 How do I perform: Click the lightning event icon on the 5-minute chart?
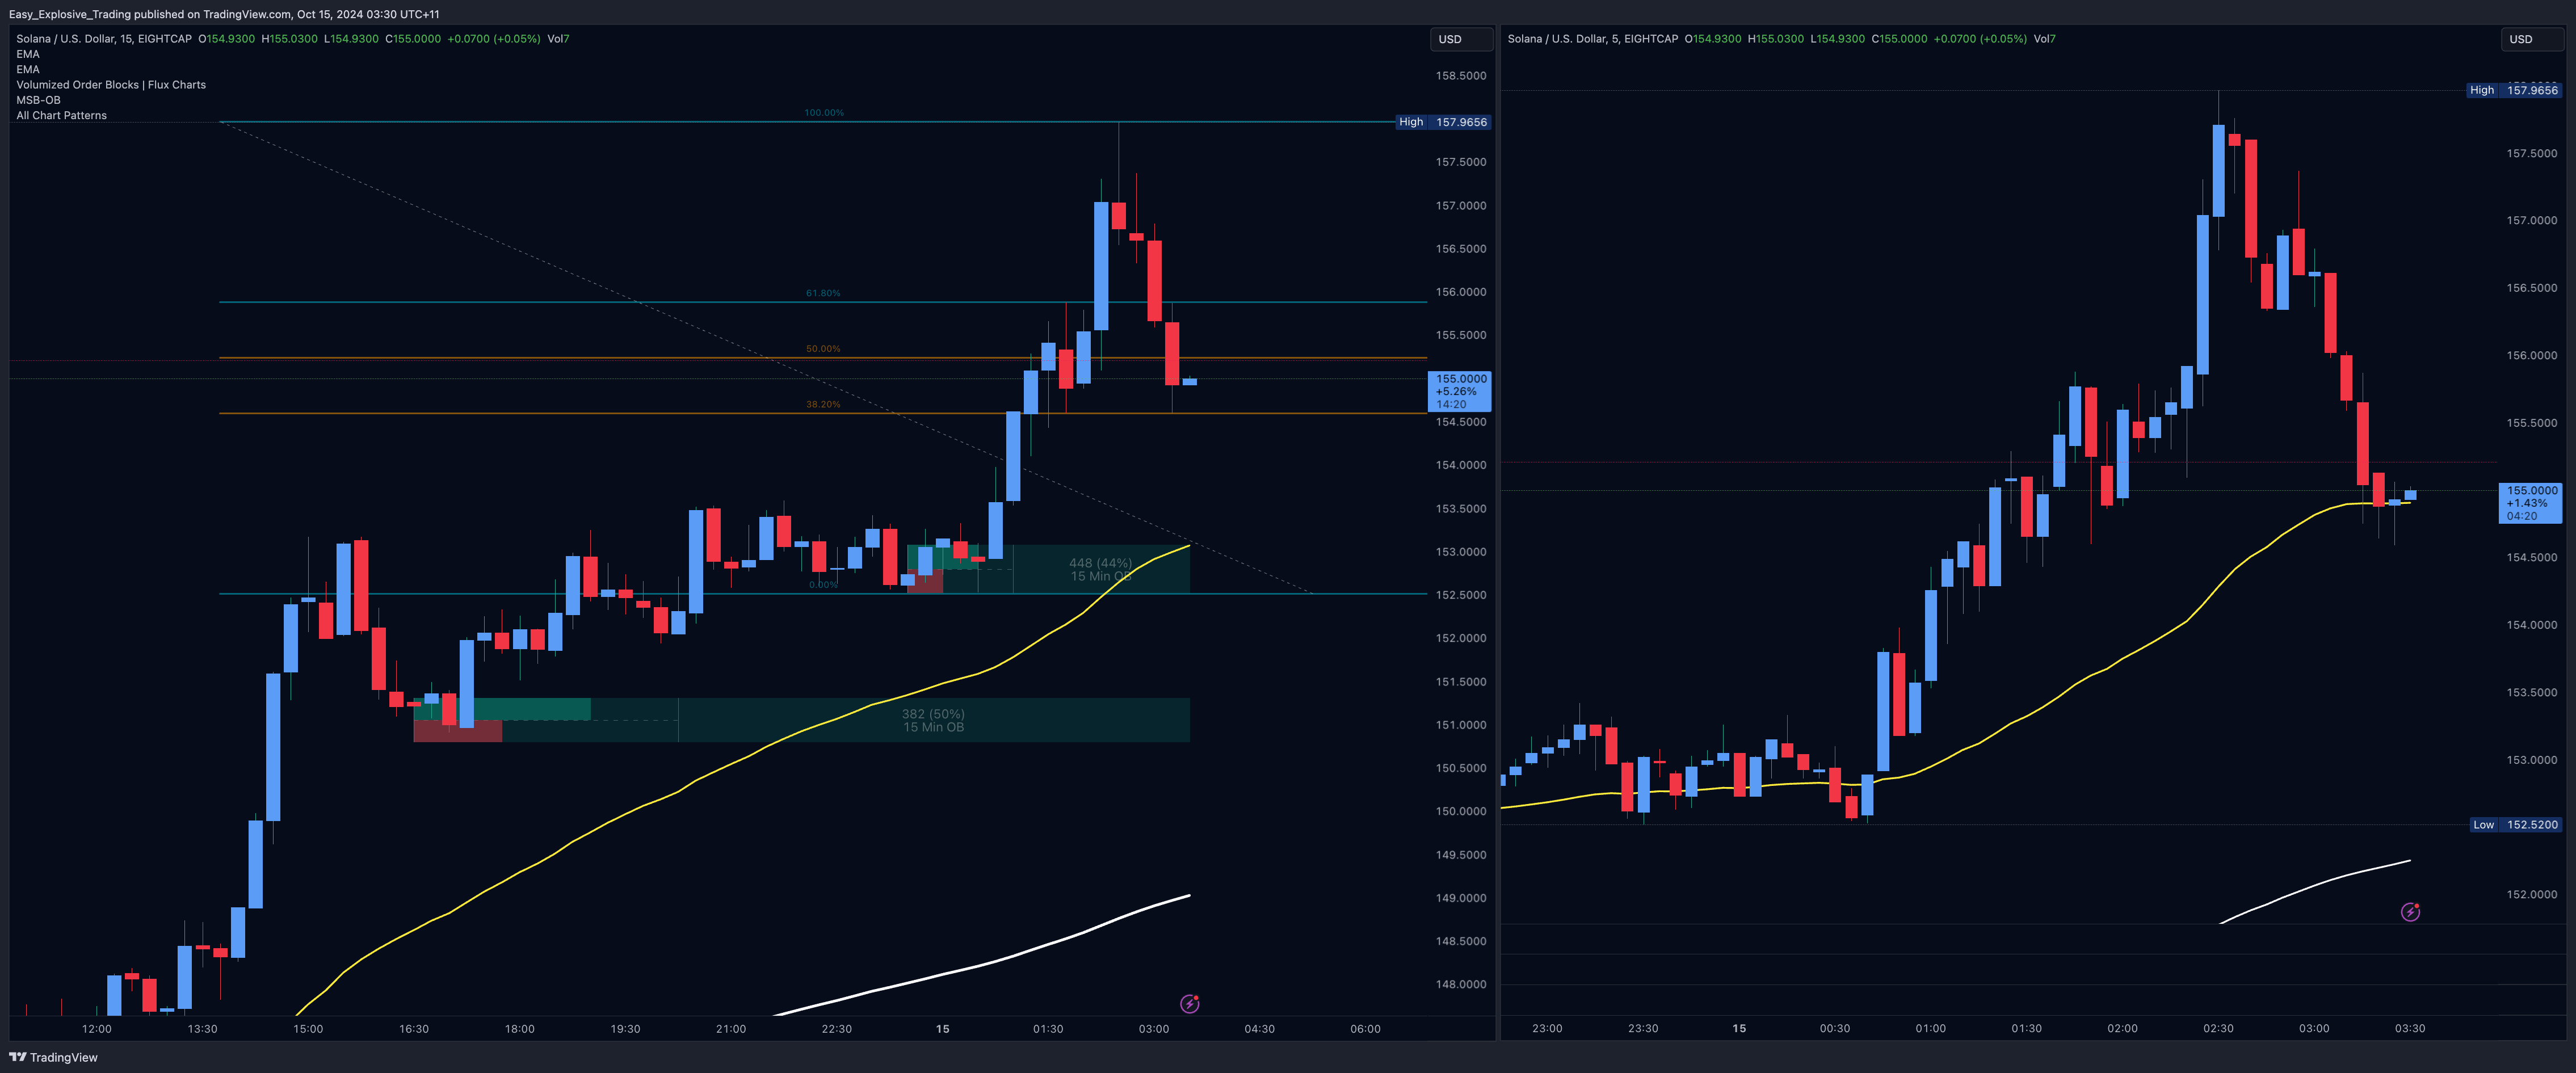(x=2410, y=912)
